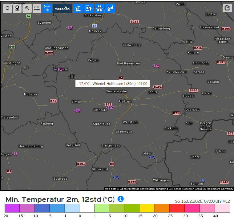
Task: Click the -14 station marker near Bad Bevensen
Action: click(x=155, y=66)
